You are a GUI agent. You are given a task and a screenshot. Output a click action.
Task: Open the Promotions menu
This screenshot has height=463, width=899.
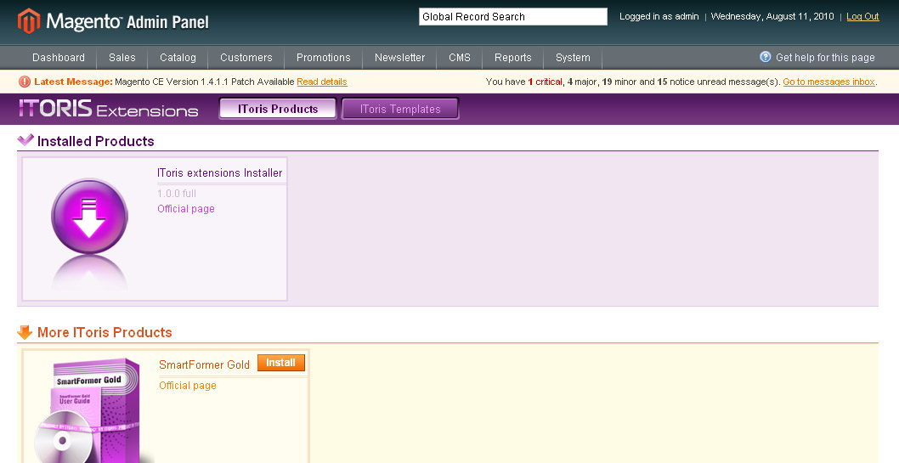click(324, 57)
